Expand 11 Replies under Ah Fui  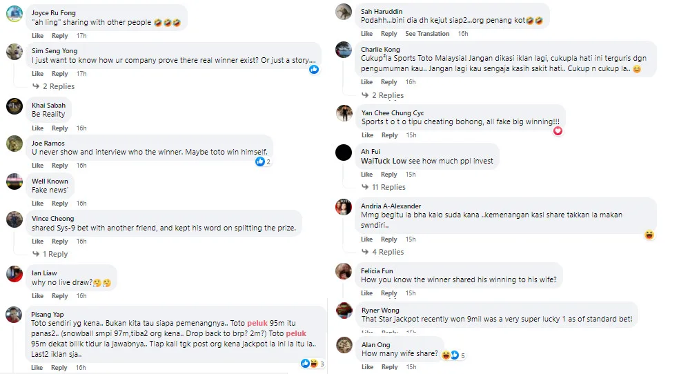click(388, 187)
